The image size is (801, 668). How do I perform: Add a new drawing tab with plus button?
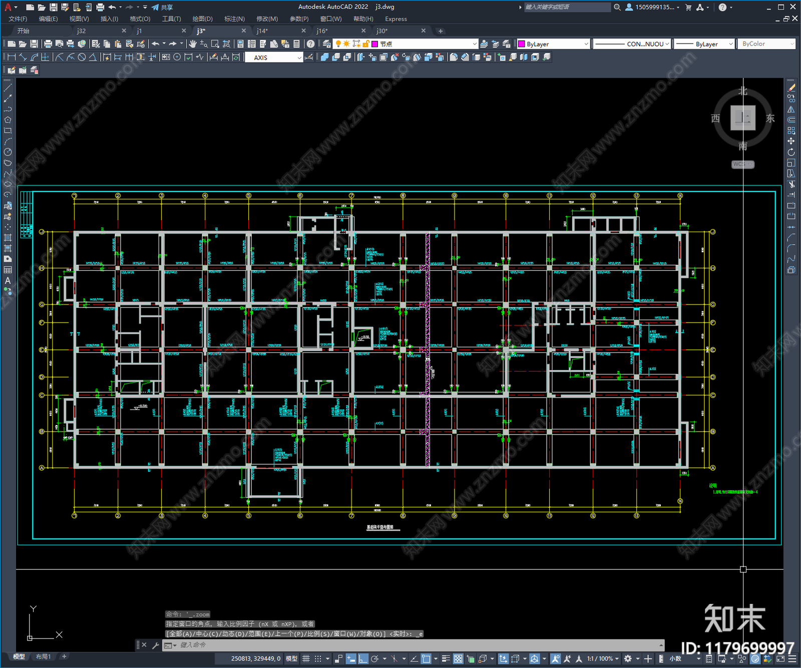(x=441, y=31)
